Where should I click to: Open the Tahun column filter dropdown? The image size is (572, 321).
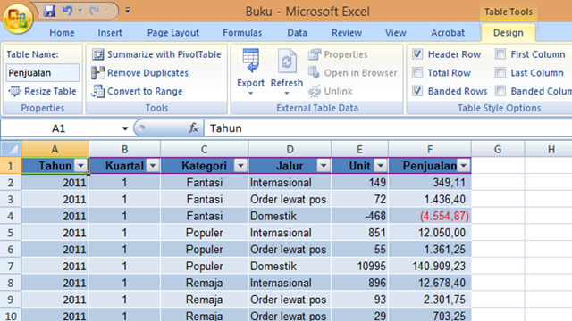(x=80, y=166)
